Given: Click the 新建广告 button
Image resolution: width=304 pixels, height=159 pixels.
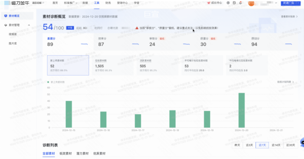Looking at the screenshot, I should pos(289,3).
